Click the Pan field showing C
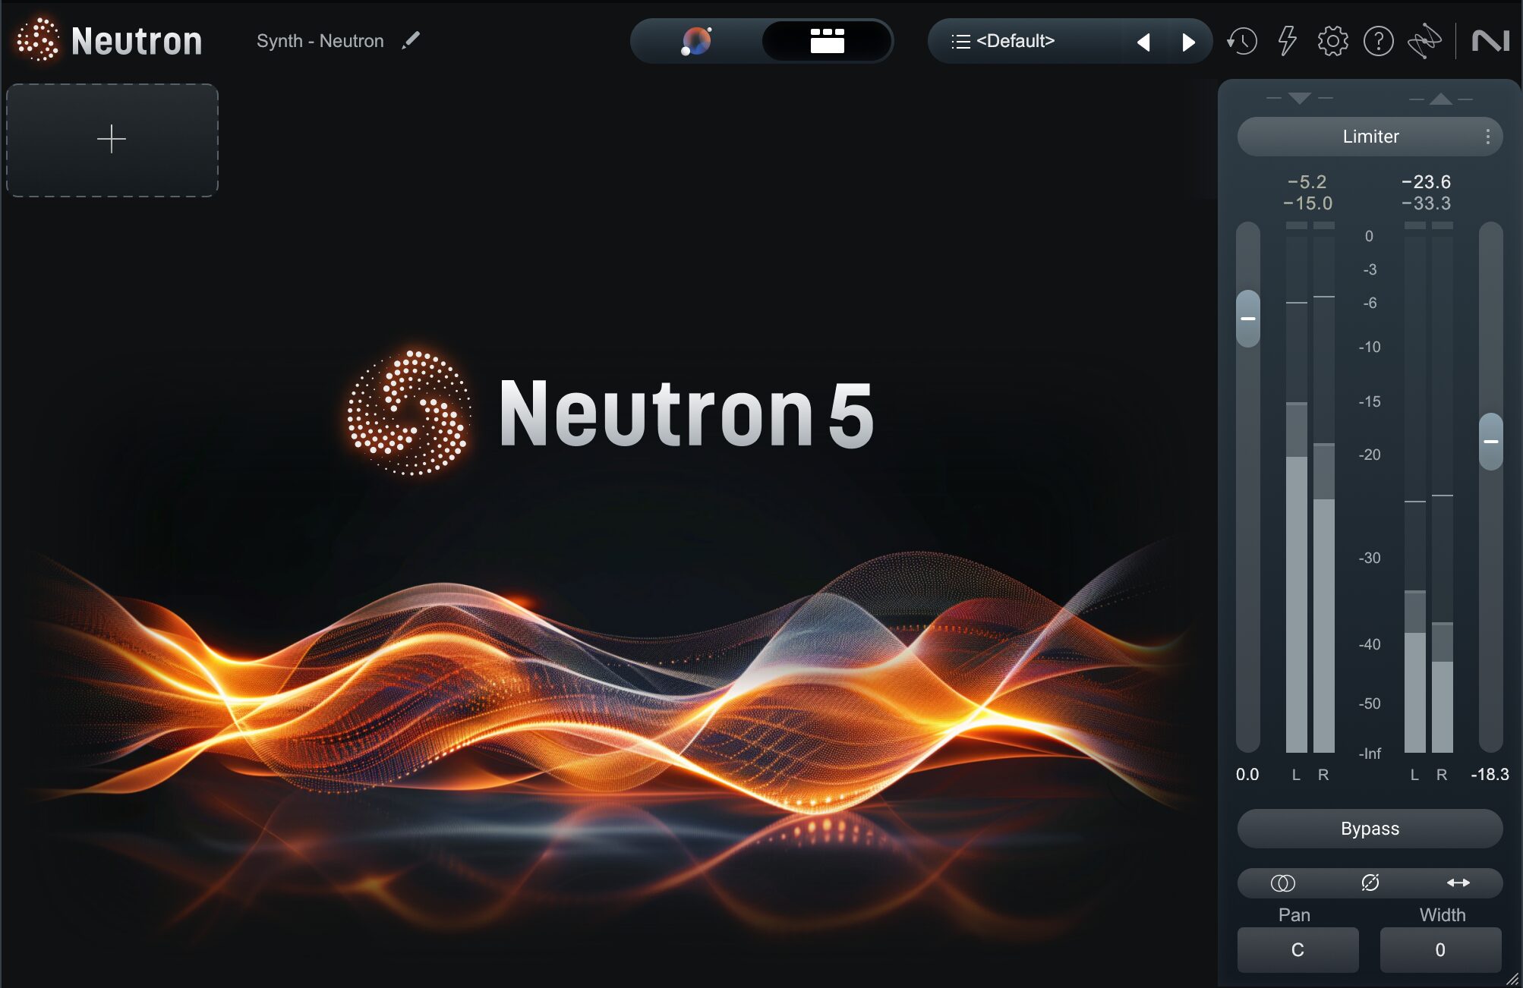1523x988 pixels. 1298,950
